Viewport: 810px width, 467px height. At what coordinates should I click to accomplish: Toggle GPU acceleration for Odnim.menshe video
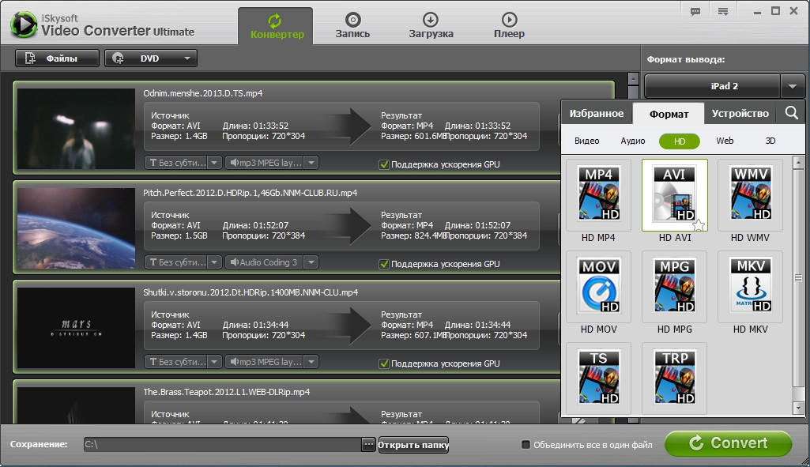pos(384,164)
